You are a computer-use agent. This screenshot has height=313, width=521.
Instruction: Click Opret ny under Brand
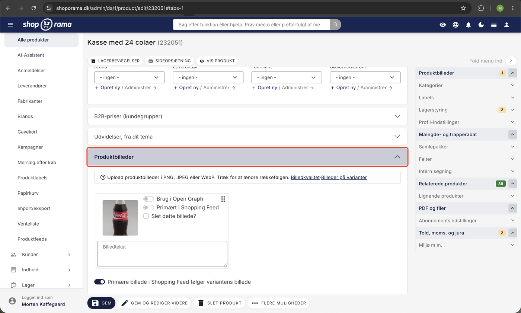tap(108, 88)
